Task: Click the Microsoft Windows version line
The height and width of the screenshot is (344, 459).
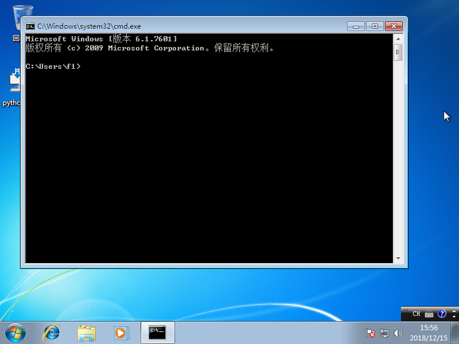Action: 101,39
